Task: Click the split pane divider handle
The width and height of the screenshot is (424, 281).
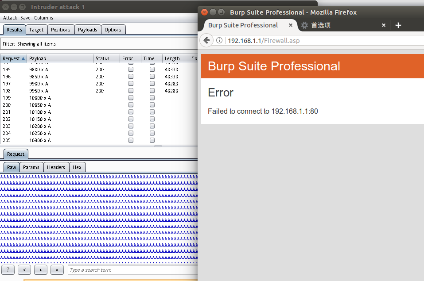Action: point(158,146)
